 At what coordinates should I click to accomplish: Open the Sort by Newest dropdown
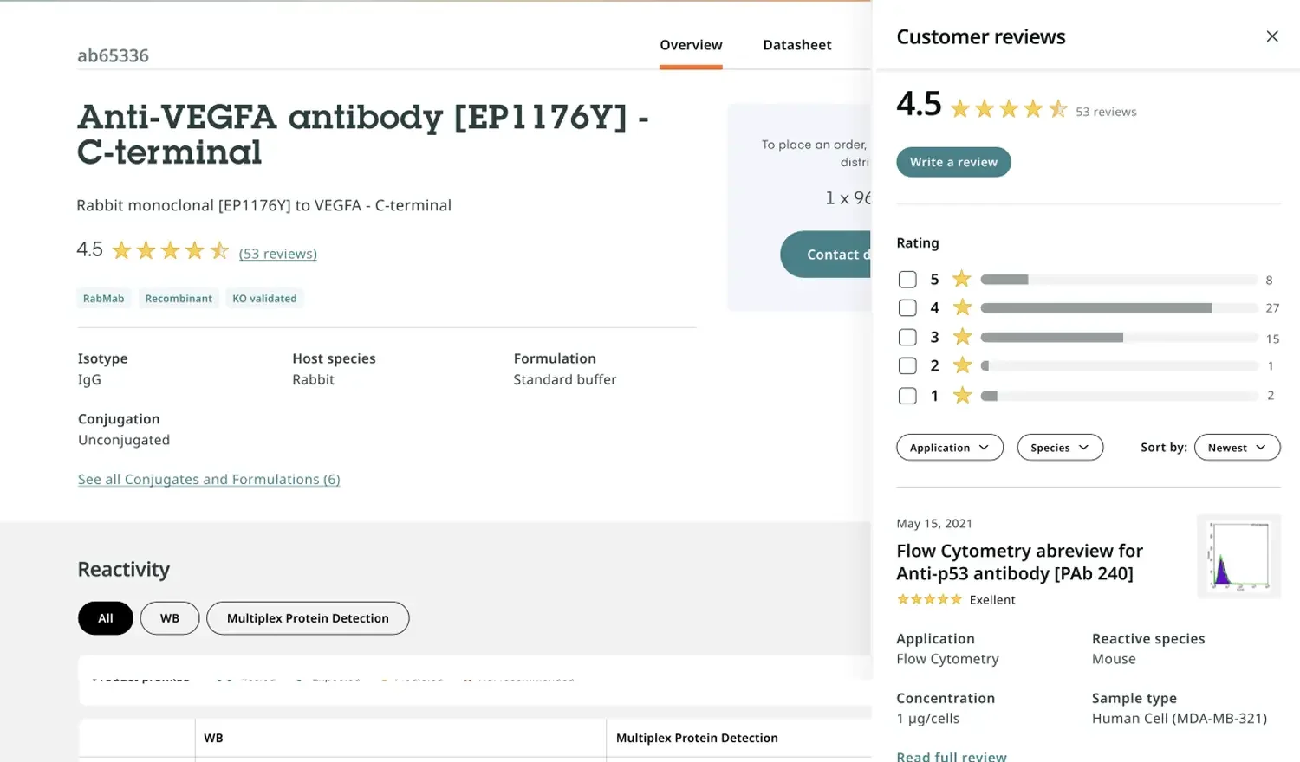pyautogui.click(x=1236, y=448)
